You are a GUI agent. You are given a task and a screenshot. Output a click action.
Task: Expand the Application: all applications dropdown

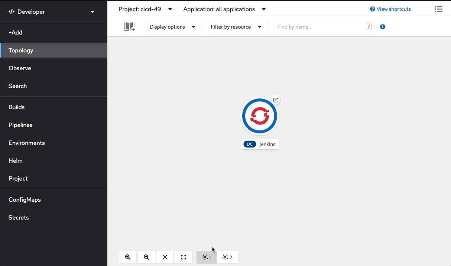224,9
